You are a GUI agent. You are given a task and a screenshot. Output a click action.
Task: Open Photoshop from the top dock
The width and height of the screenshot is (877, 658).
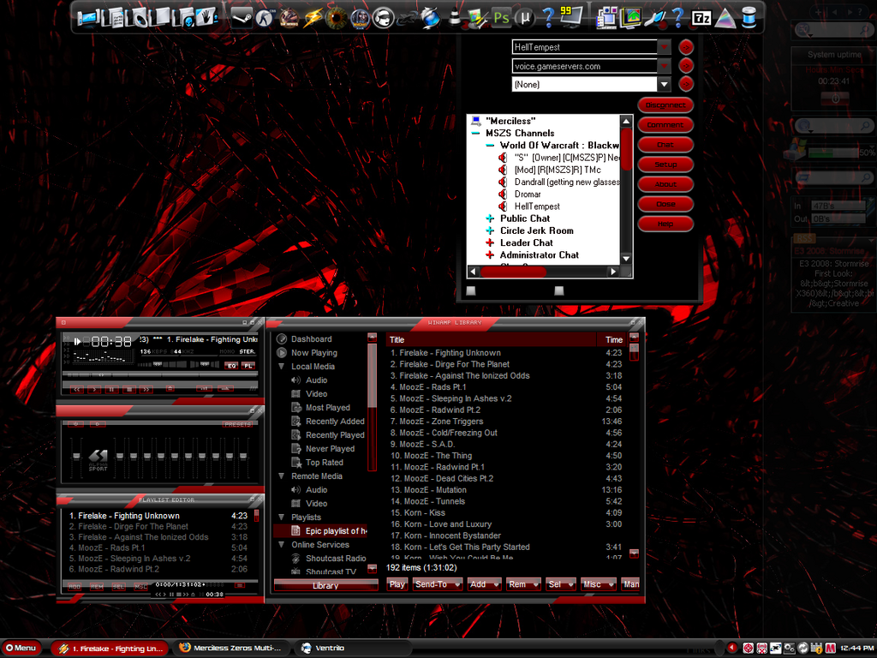(x=501, y=16)
